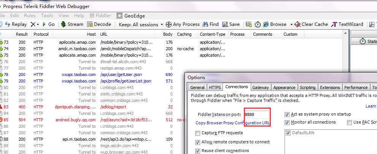Click the Clear Cache icon
Viewport: 377px width, 154px height.
297,24
